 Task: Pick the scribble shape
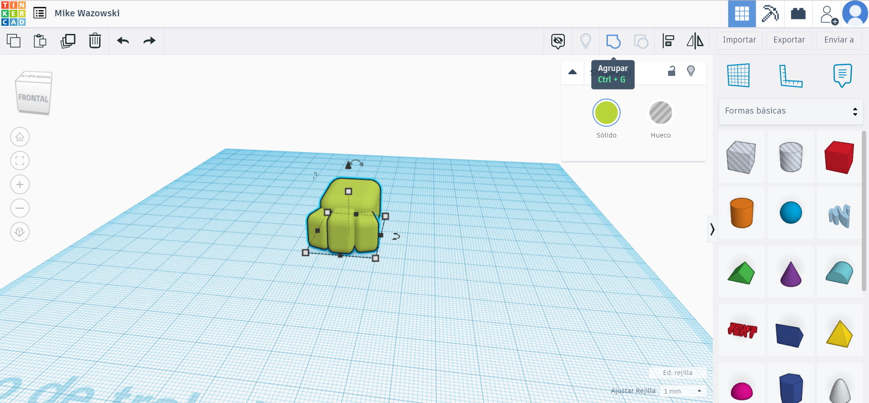click(840, 216)
